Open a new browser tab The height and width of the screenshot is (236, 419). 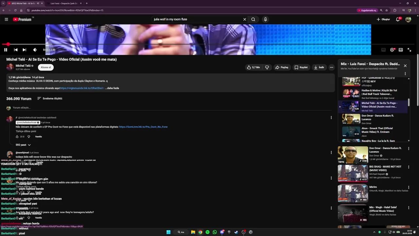pyautogui.click(x=86, y=3)
